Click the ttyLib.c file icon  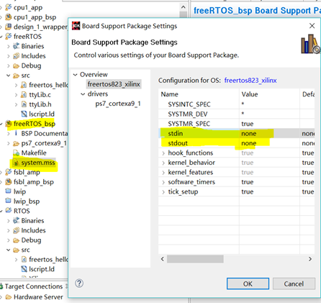click(24, 94)
